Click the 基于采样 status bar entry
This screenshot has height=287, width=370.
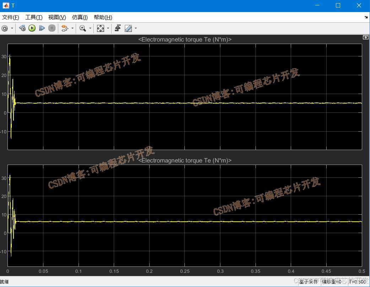coord(309,282)
